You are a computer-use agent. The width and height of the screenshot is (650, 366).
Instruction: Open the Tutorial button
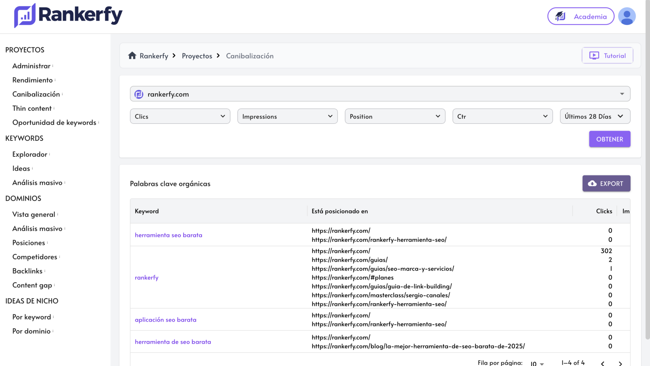607,56
